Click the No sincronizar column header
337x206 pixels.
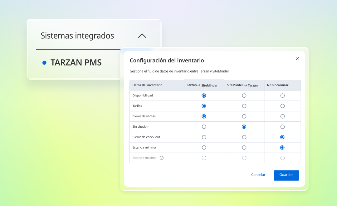coord(278,85)
